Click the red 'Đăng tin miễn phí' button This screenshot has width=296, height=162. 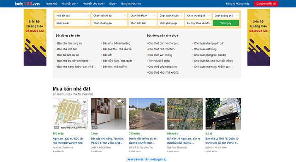(x=266, y=3)
